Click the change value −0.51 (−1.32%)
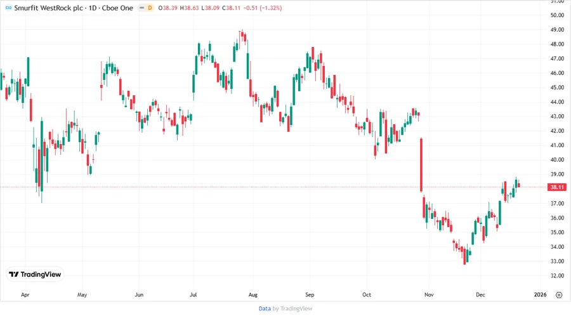Screen dimensions: 571x316 [x=263, y=8]
